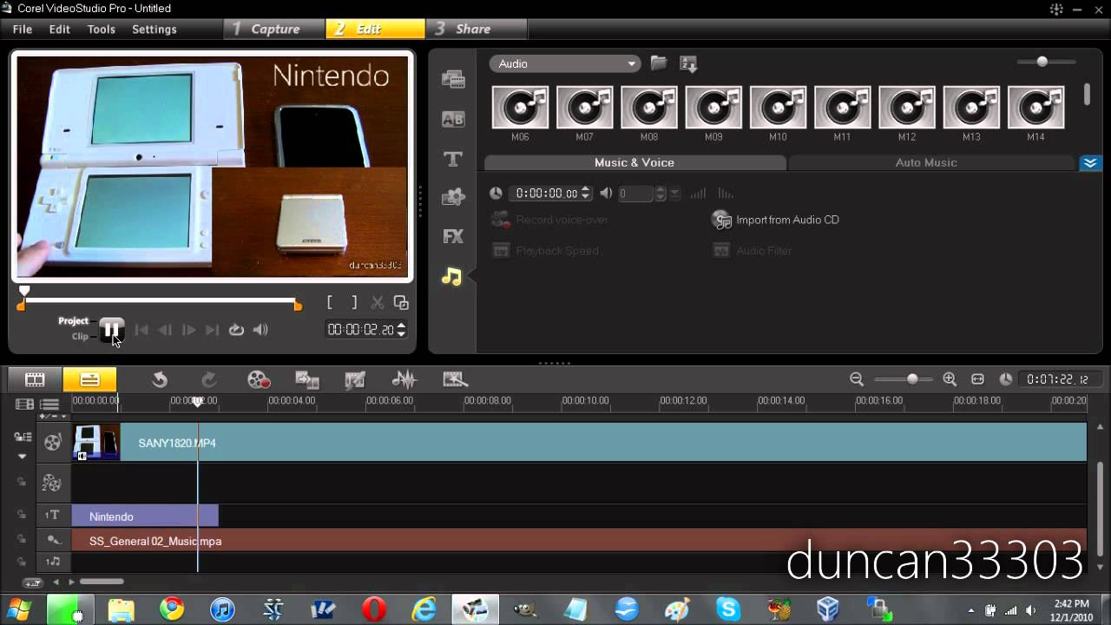This screenshot has height=625, width=1111.
Task: Open the Sound Mixer waveform icon
Action: pos(404,379)
